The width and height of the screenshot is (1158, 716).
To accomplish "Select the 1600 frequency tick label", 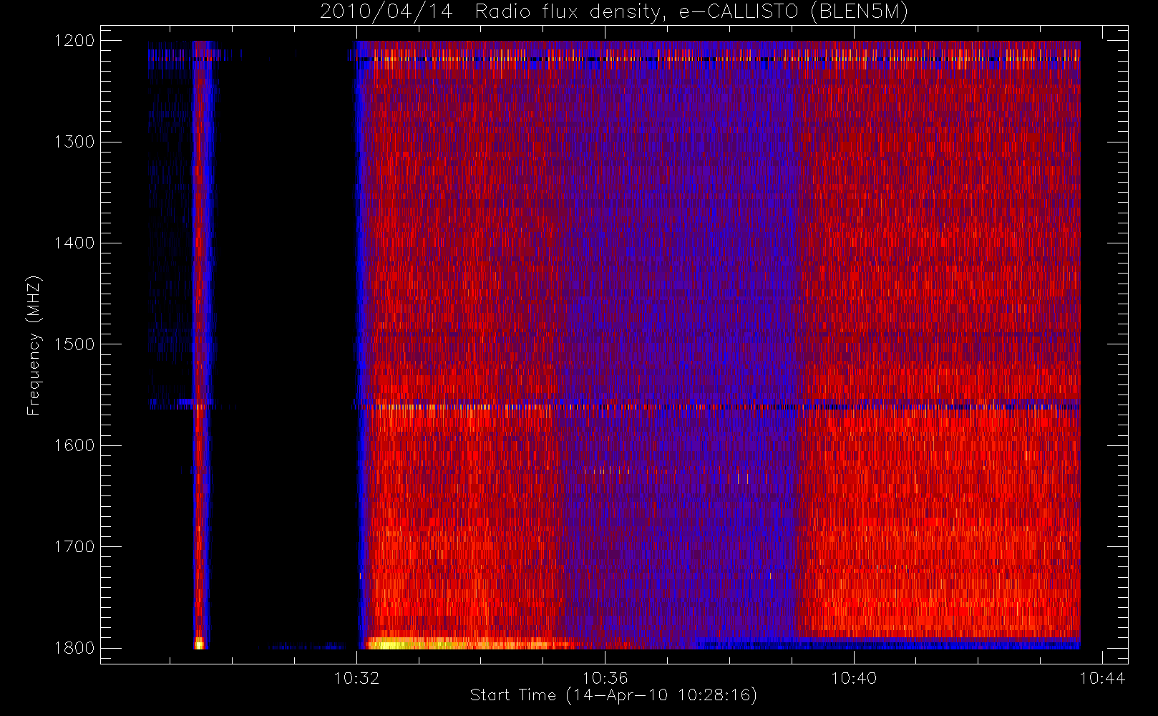I will (74, 445).
